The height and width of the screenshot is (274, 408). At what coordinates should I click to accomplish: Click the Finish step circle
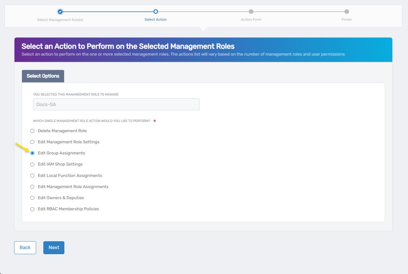[x=347, y=12]
